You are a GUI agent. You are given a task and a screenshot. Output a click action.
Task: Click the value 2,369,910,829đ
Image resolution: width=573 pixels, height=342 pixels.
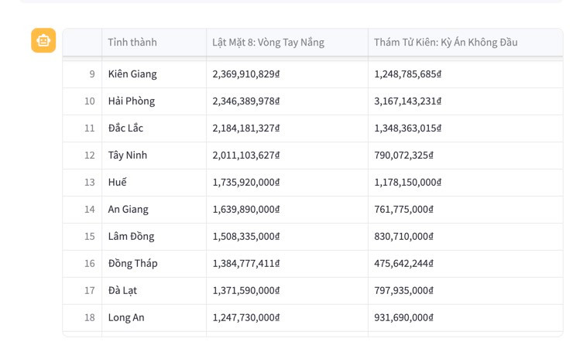[x=246, y=74]
